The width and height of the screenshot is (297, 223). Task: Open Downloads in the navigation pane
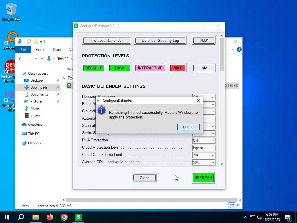[x=39, y=87]
